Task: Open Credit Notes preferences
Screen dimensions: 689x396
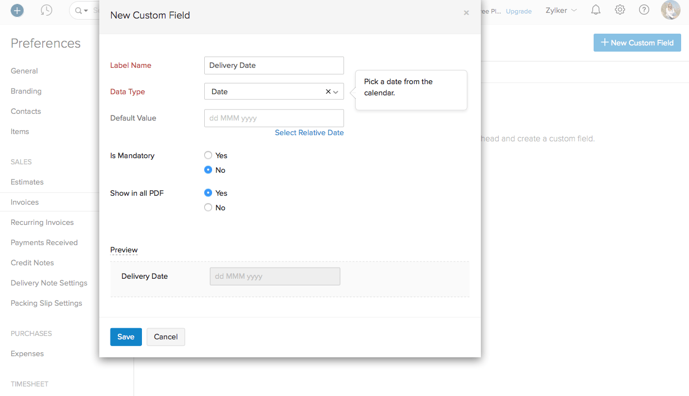Action: click(x=33, y=263)
